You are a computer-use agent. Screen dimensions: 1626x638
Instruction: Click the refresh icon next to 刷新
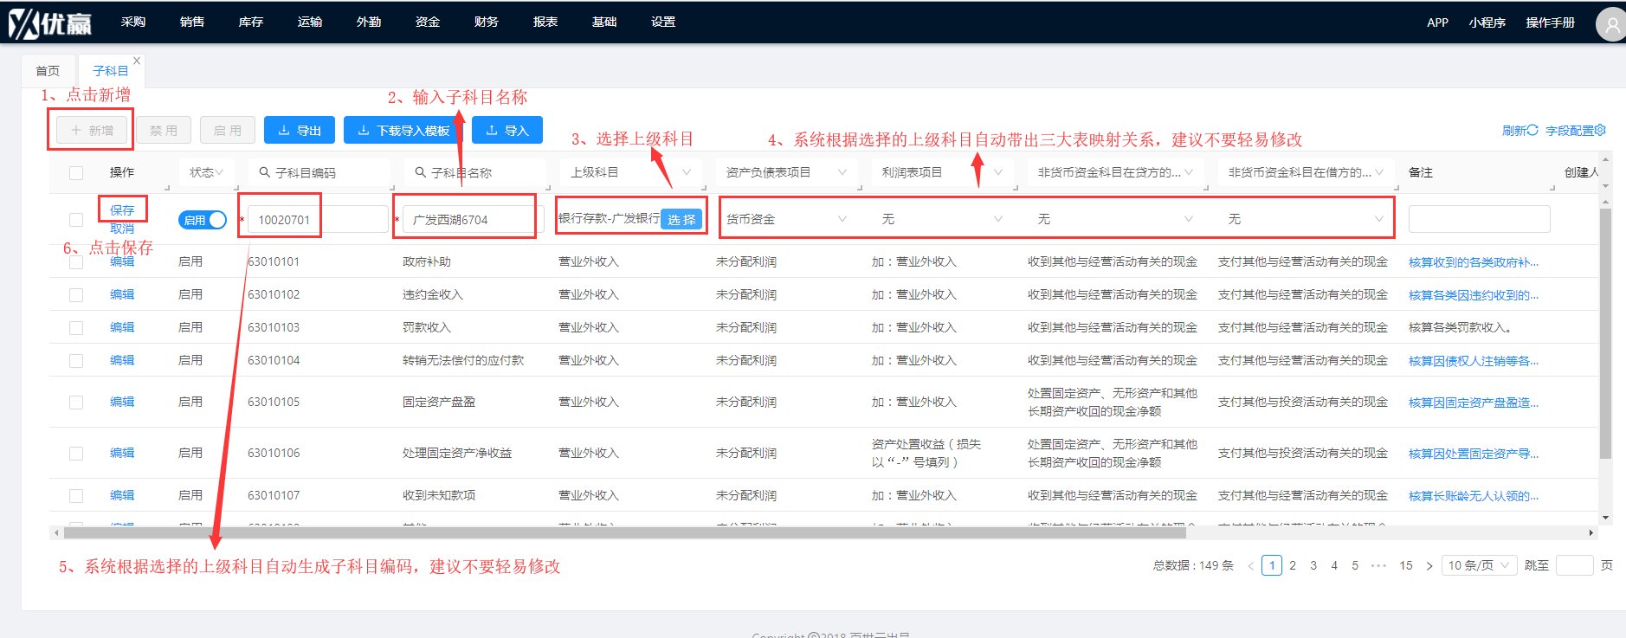[x=1532, y=130]
